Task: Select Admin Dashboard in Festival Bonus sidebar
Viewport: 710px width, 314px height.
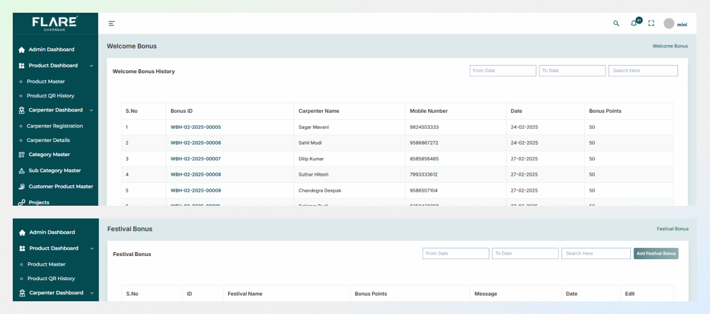Action: (52, 232)
